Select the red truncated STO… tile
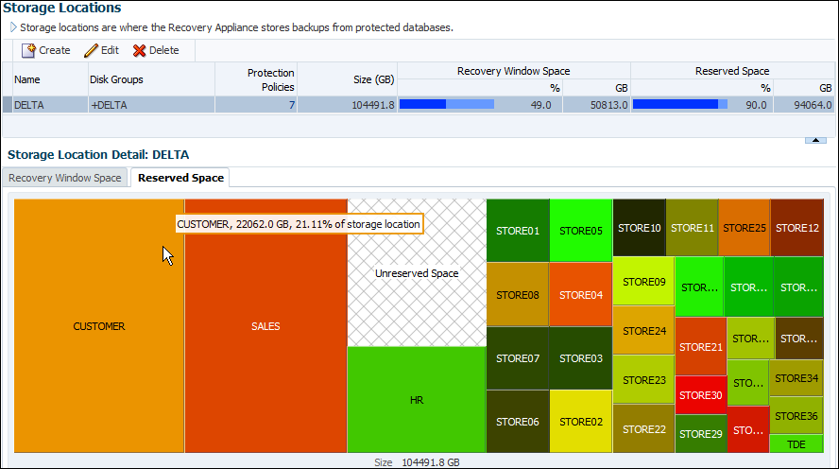 (748, 430)
